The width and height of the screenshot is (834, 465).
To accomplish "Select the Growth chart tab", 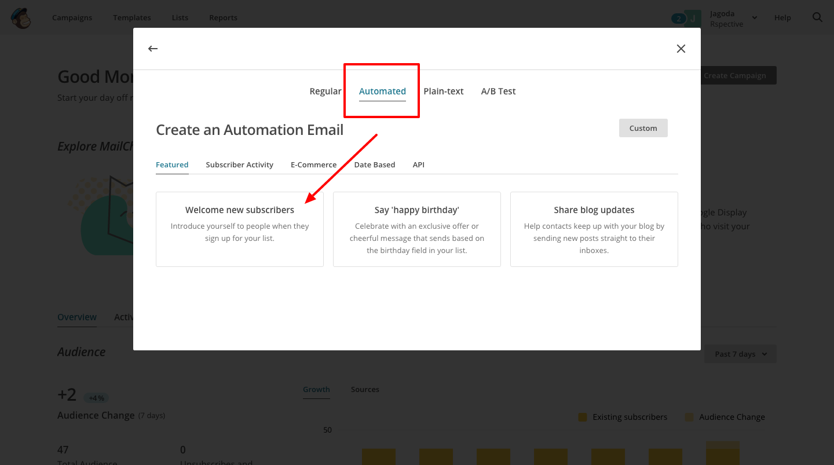I will (x=316, y=389).
